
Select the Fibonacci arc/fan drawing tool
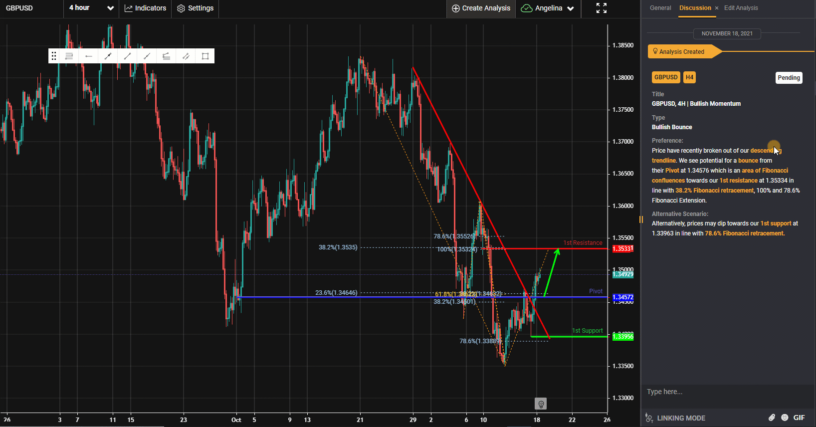pos(166,56)
